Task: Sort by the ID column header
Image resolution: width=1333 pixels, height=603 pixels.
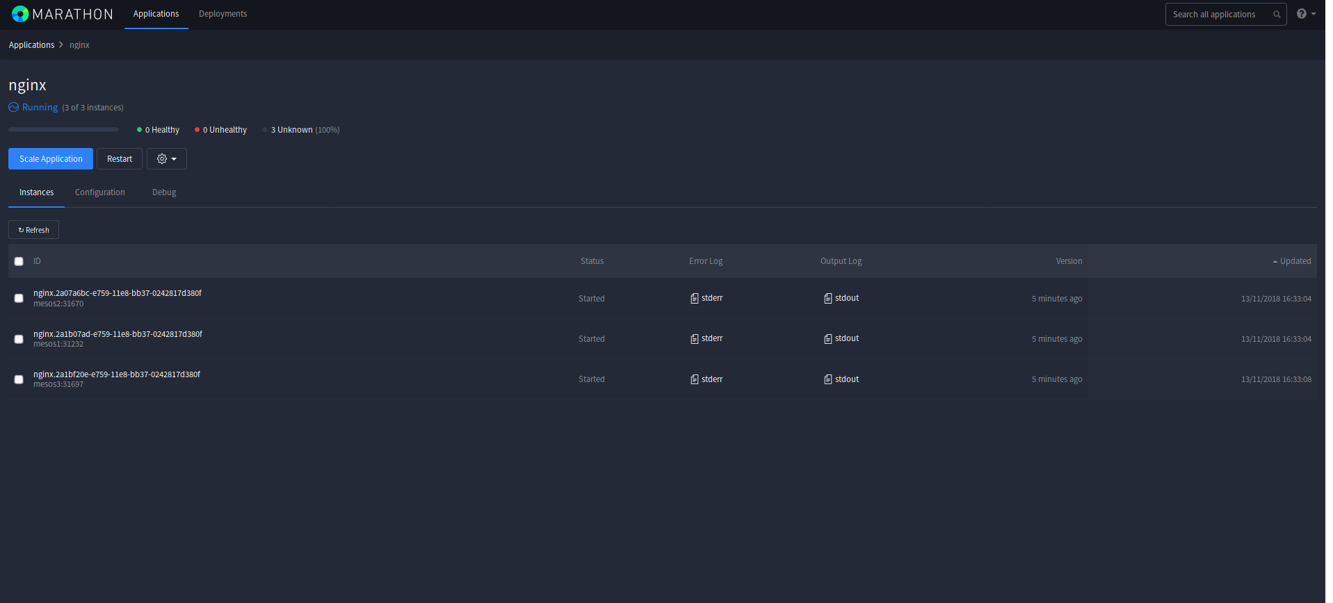Action: point(37,261)
